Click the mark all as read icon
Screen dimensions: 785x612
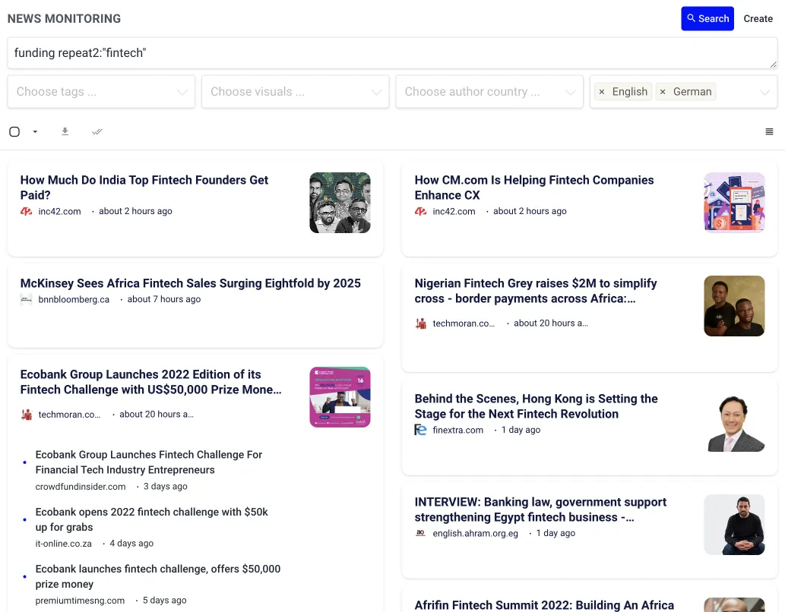coord(97,131)
